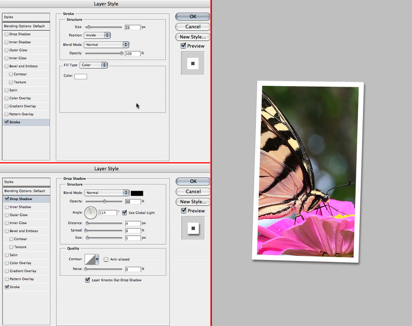
Task: Enable the Anti-aliased checkbox
Action: pos(106,260)
